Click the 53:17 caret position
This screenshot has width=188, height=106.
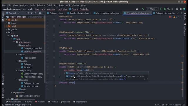point(158,105)
